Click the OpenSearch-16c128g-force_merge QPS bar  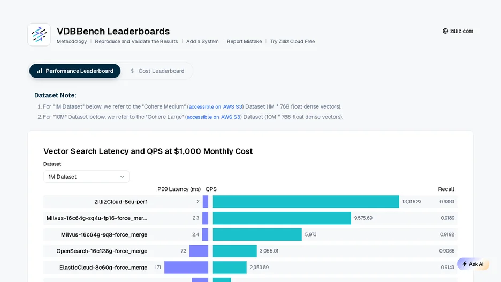235,251
